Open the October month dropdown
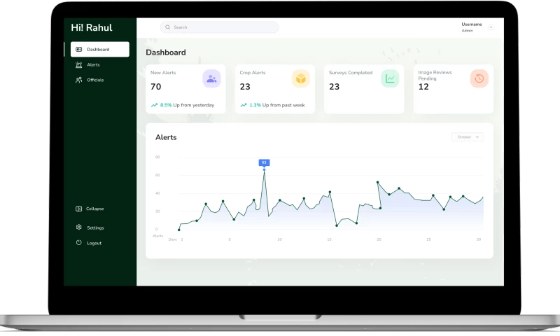Viewport: 560px width, 336px height. [x=468, y=137]
